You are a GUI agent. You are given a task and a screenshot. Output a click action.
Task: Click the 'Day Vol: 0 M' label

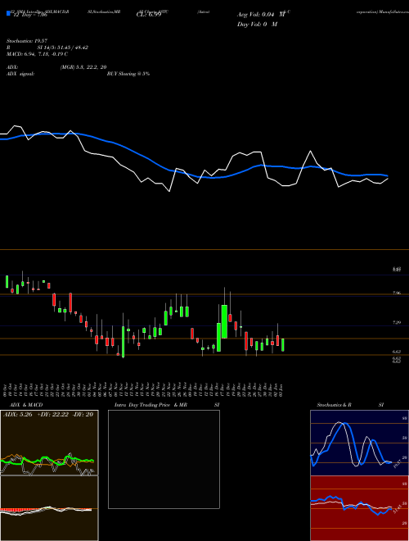tap(257, 25)
